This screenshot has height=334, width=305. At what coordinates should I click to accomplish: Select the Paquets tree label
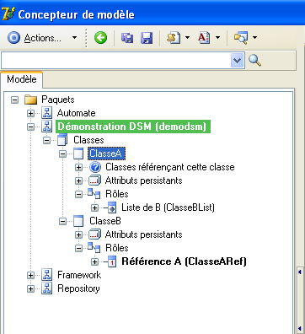(x=58, y=100)
